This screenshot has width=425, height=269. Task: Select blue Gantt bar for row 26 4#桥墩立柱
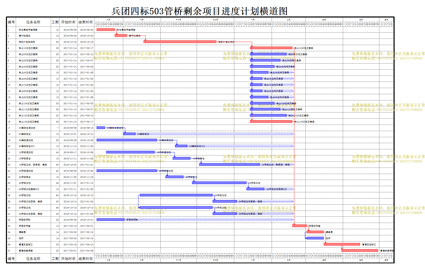(x=219, y=183)
